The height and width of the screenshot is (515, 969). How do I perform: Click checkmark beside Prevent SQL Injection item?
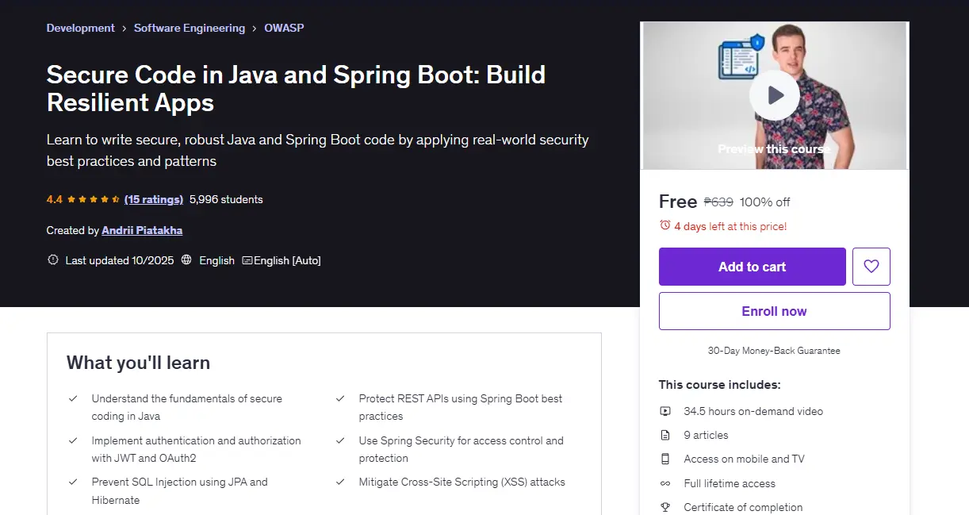click(x=73, y=482)
